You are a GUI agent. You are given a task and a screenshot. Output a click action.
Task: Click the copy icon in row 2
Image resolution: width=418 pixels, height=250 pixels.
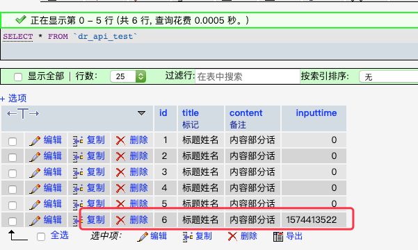click(78, 157)
